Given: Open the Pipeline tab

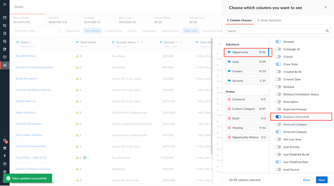Looking at the screenshot, I should click(62, 20).
